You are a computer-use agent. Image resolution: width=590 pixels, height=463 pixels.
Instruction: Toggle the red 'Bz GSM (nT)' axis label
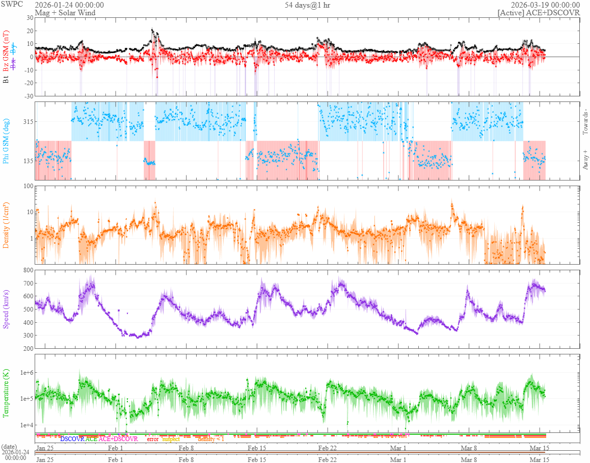coord(6,51)
